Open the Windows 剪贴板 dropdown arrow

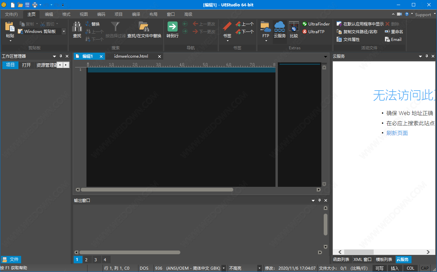point(64,32)
